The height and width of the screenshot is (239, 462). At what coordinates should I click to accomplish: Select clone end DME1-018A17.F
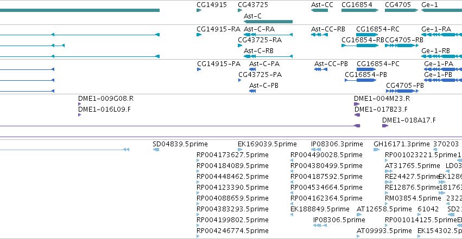coord(385,126)
